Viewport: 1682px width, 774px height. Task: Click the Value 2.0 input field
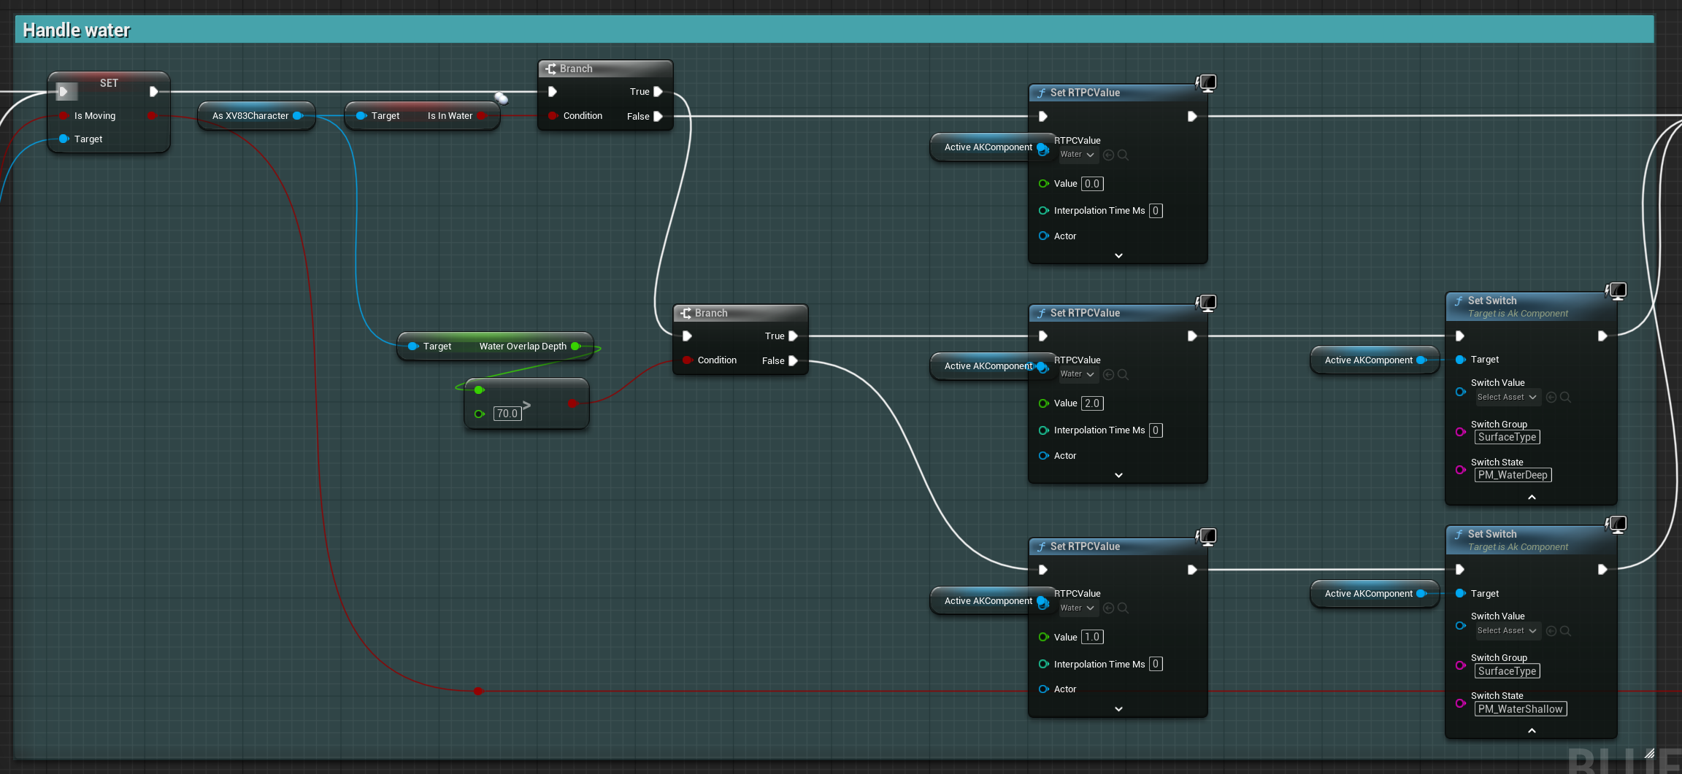click(1092, 403)
